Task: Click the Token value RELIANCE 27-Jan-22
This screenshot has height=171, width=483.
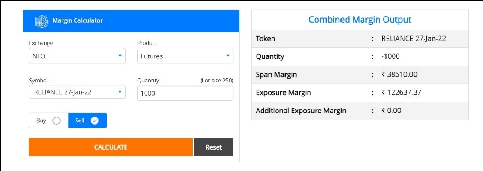Action: [x=414, y=38]
